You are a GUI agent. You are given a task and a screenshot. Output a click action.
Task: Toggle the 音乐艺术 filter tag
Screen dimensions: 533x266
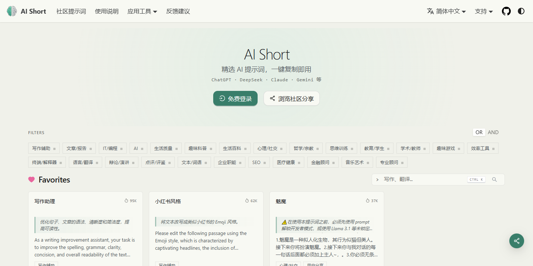point(357,162)
